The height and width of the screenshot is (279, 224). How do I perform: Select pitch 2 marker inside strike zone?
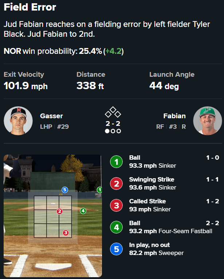tap(60, 211)
